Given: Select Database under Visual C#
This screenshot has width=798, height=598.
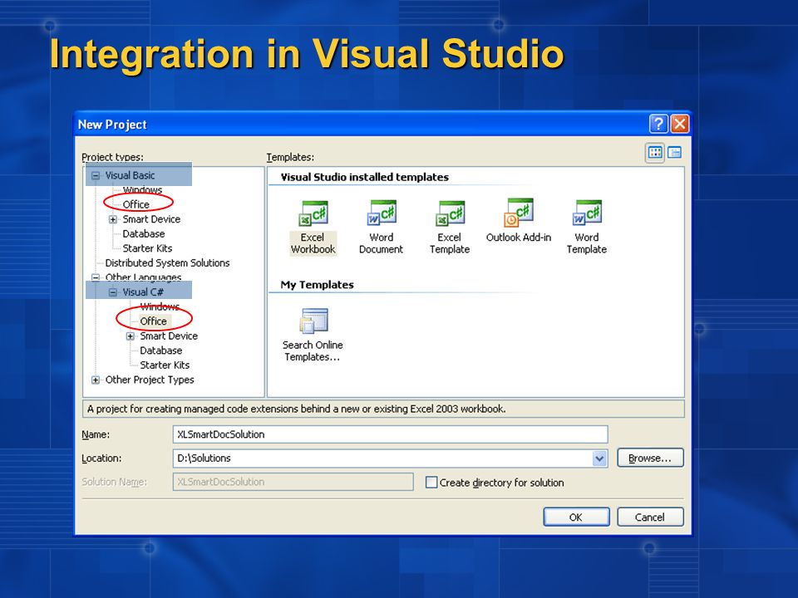Looking at the screenshot, I should tap(160, 350).
